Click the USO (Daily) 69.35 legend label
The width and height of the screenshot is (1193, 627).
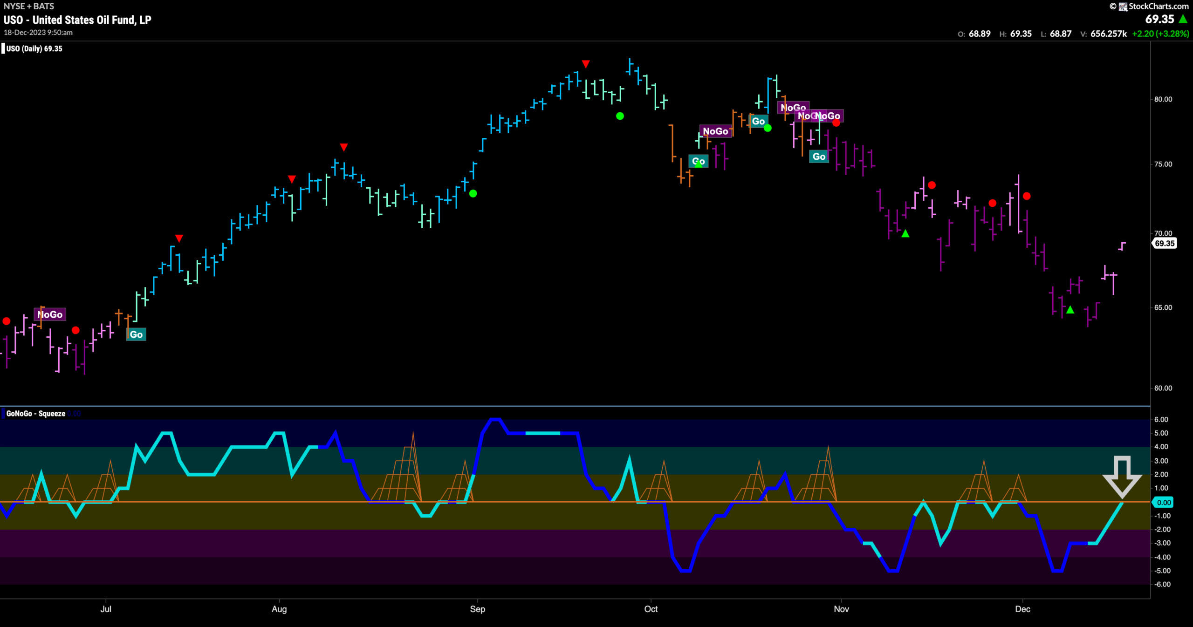(34, 48)
